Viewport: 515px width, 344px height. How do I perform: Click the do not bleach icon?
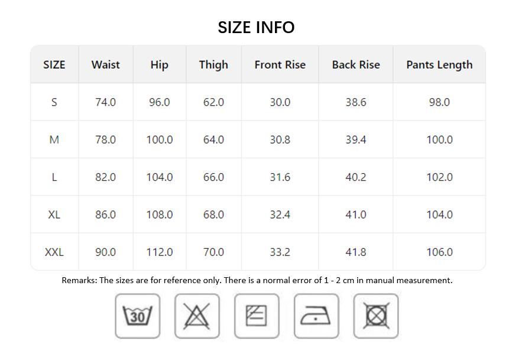pos(197,316)
